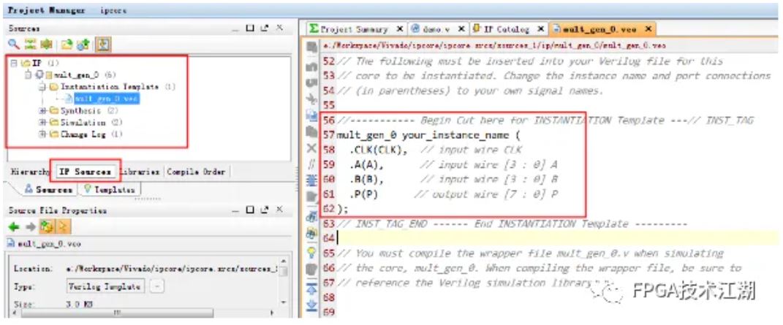Toggle second highlighted icon in Source File Properties toolbar
783x325 pixels.
coord(64,227)
